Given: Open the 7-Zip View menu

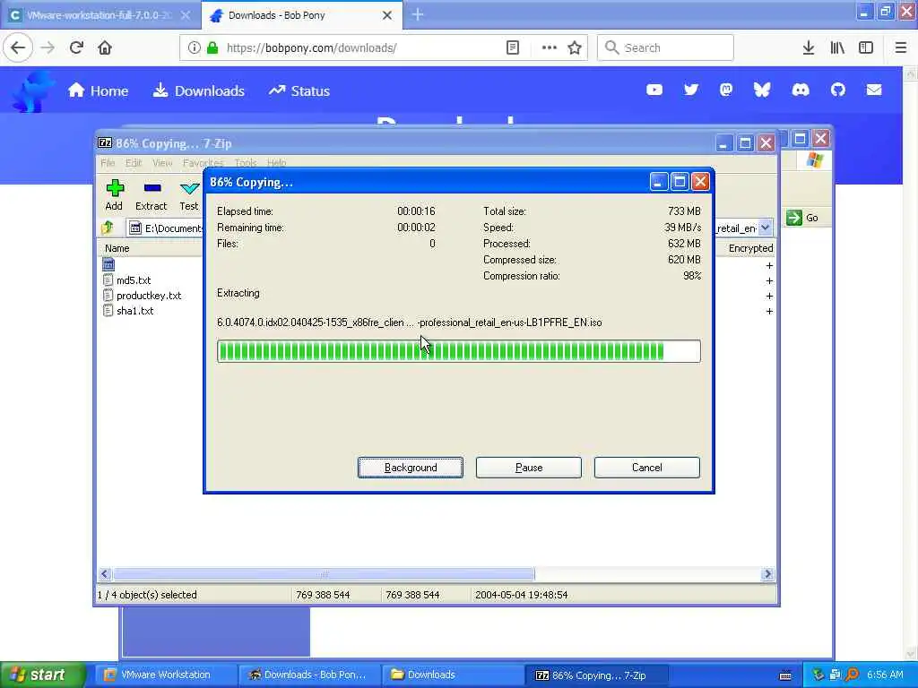Looking at the screenshot, I should [162, 163].
